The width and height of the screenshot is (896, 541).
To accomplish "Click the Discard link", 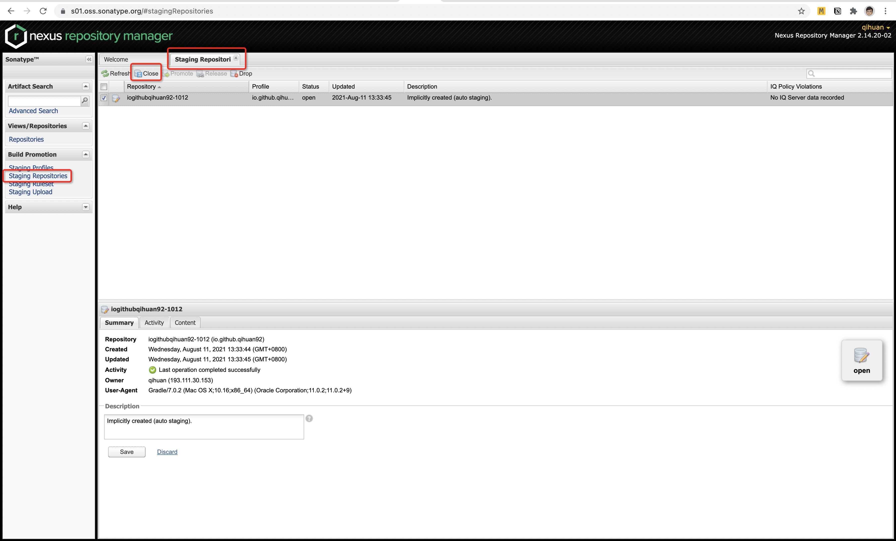I will [x=167, y=452].
